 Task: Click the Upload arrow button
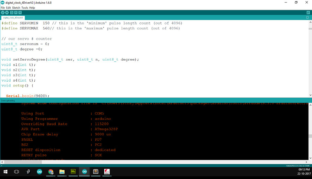pyautogui.click(x=7, y=13)
